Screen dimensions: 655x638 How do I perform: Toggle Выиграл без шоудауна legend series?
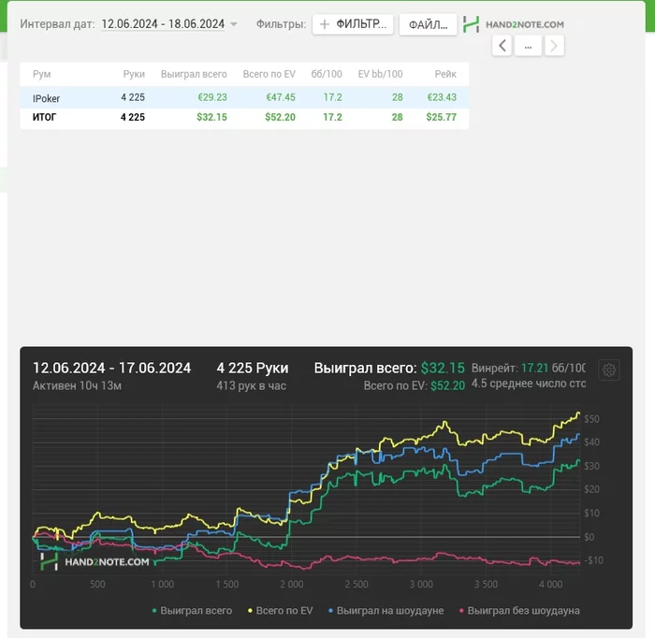[x=519, y=611]
